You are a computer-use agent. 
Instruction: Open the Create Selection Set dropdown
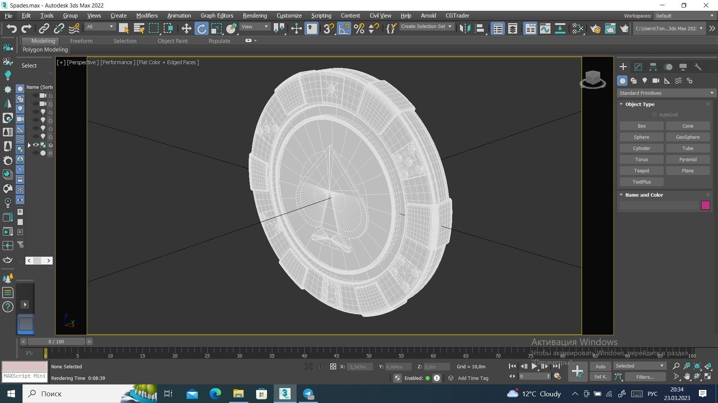tap(426, 26)
